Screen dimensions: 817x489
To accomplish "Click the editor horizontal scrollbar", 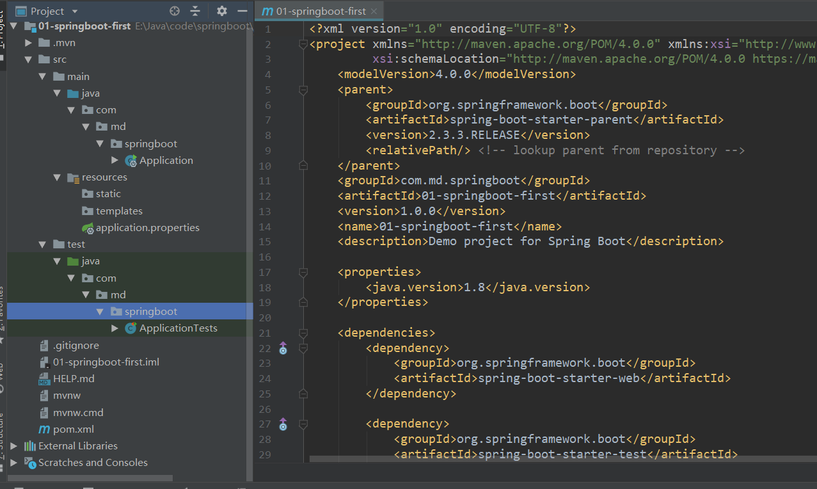I will 563,459.
